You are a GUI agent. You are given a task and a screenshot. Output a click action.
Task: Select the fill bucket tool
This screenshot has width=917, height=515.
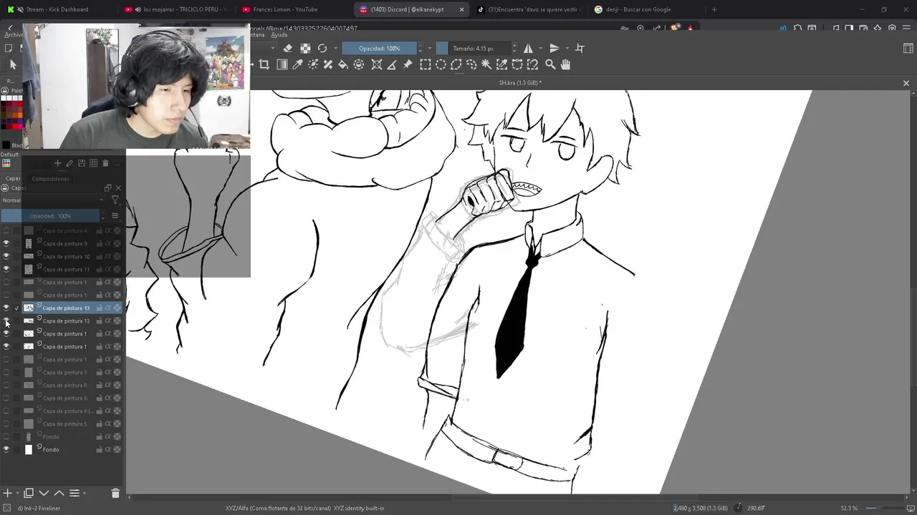[343, 64]
